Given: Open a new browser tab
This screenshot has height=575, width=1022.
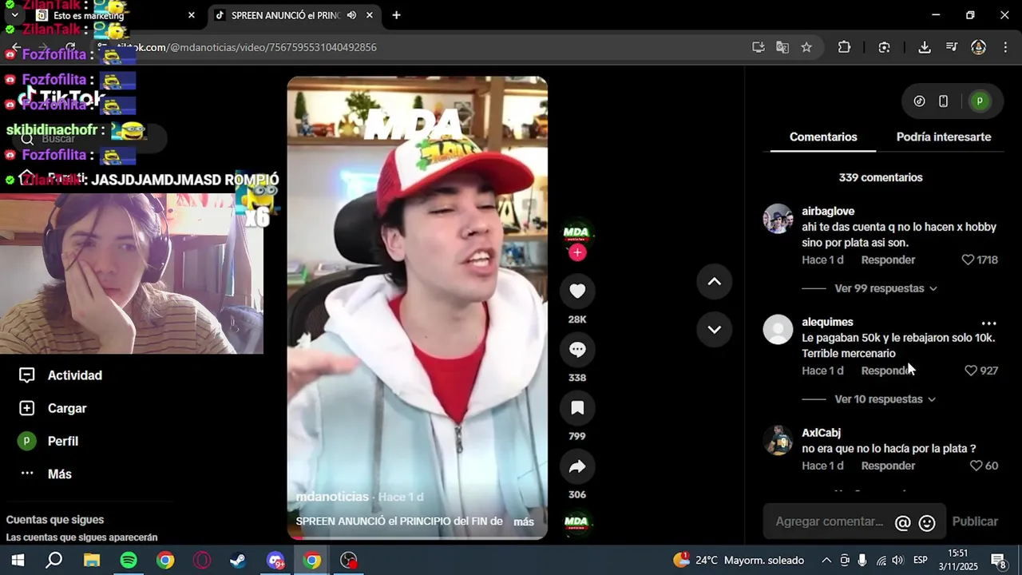Looking at the screenshot, I should (x=396, y=15).
